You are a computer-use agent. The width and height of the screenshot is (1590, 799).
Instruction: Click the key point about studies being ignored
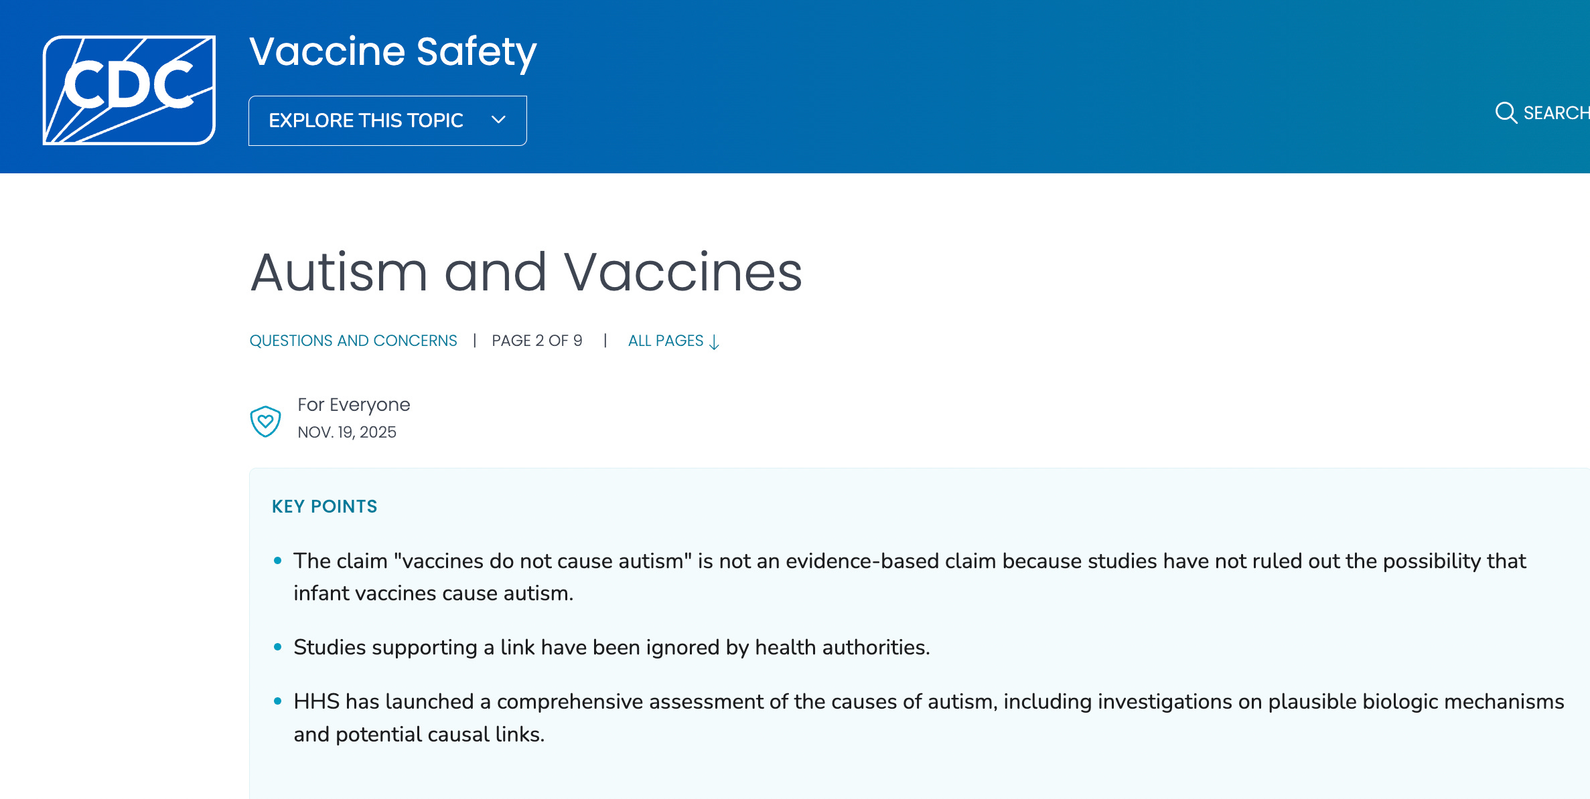[611, 647]
